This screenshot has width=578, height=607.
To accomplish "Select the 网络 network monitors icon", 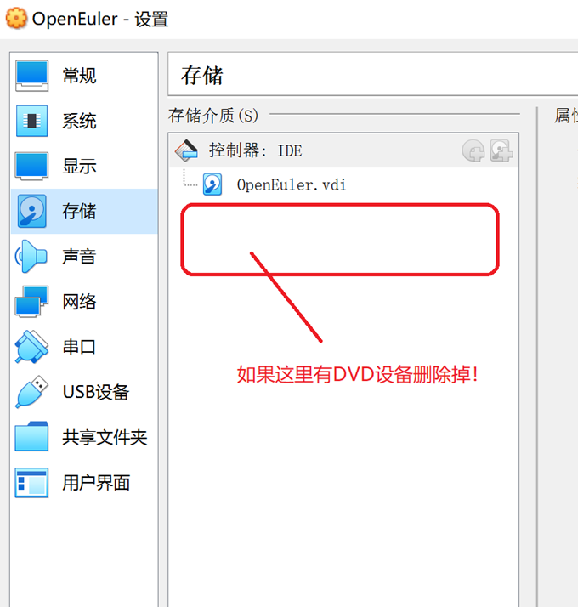I will 31,302.
